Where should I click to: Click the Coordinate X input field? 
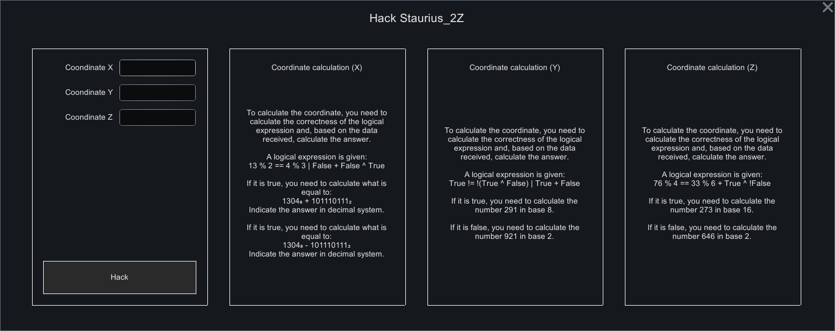[158, 68]
